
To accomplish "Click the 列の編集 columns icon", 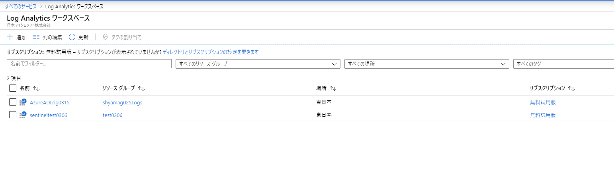I will (36, 37).
